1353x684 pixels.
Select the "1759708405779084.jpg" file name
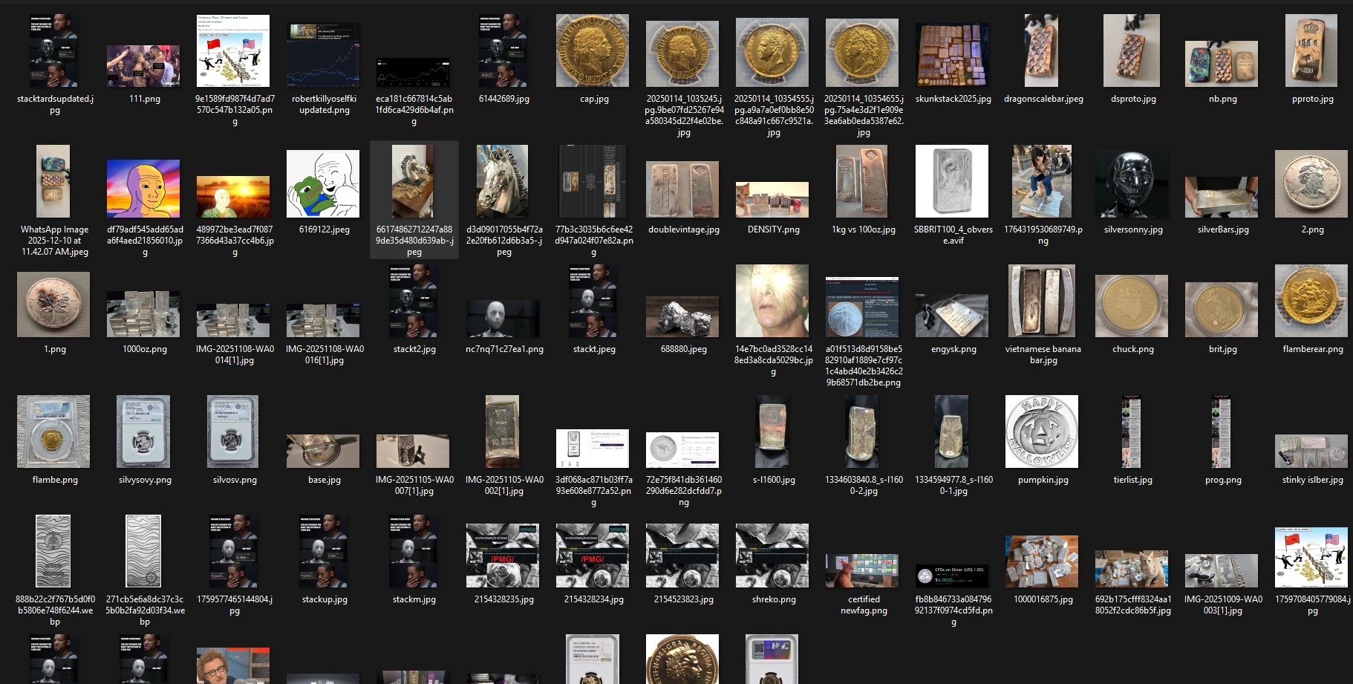1313,605
